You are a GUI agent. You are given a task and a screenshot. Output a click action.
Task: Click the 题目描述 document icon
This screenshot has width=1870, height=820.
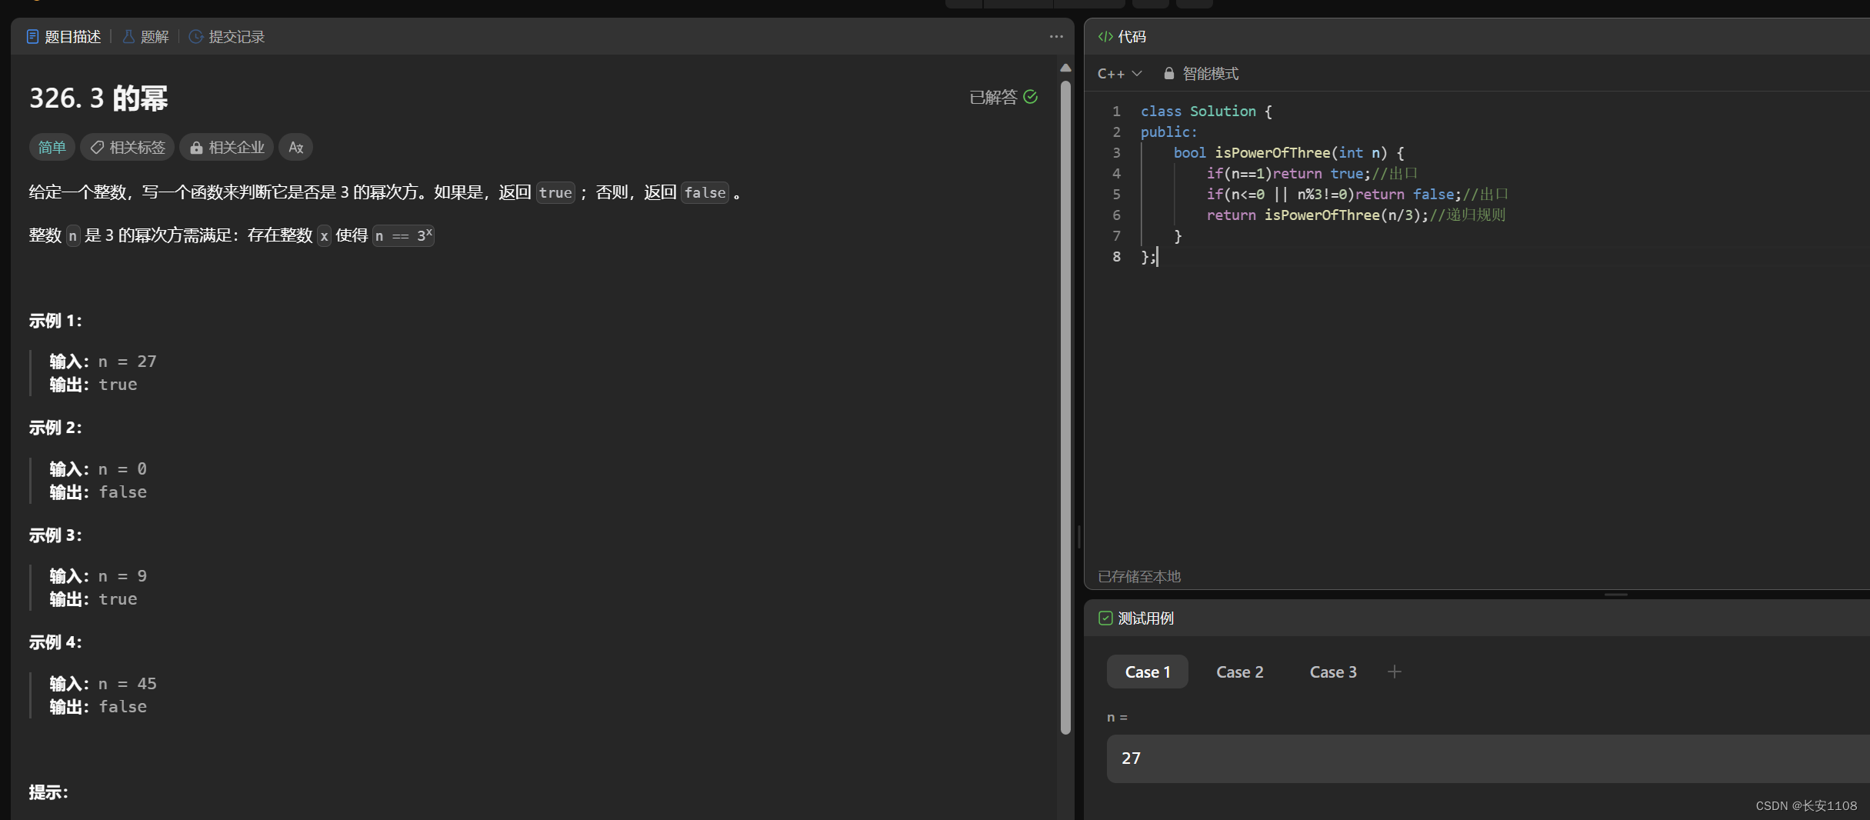point(32,37)
